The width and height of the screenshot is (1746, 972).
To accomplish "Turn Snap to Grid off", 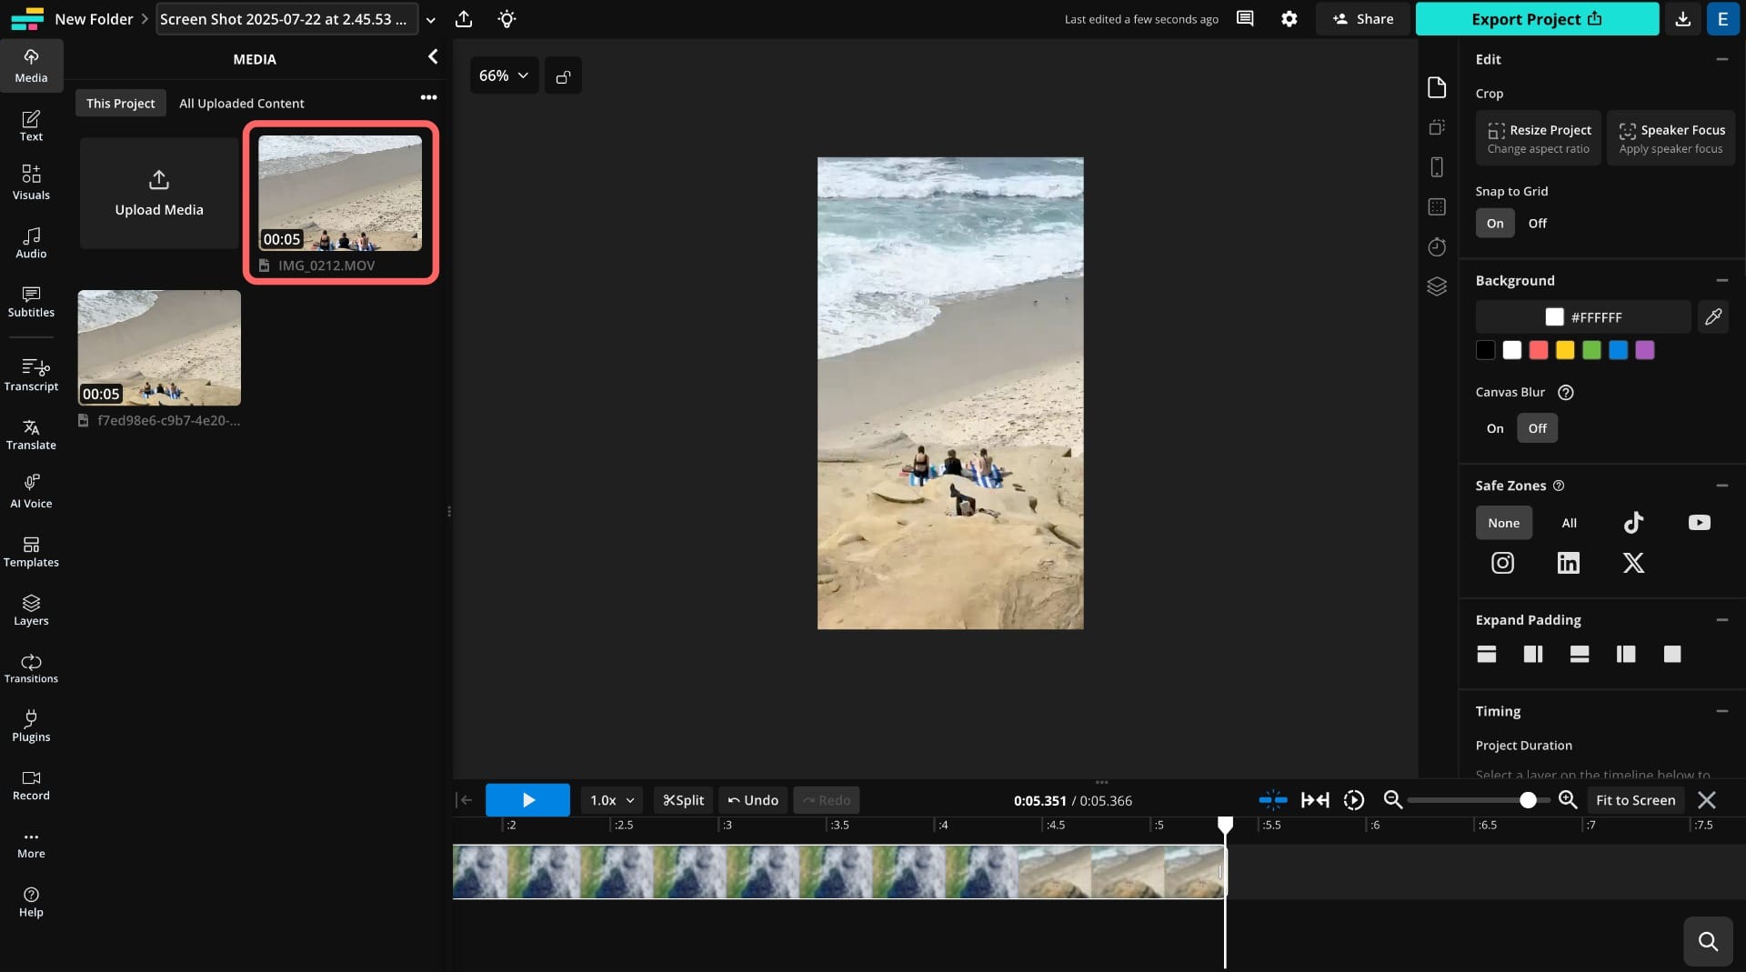I will (x=1538, y=223).
